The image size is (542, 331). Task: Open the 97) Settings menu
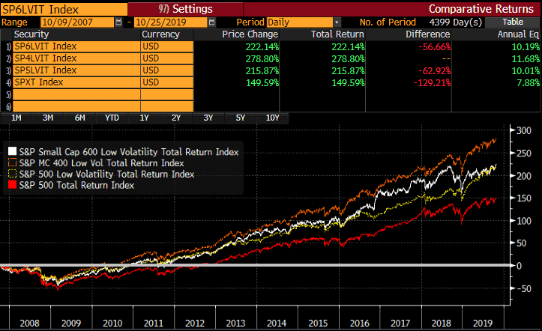coord(186,9)
